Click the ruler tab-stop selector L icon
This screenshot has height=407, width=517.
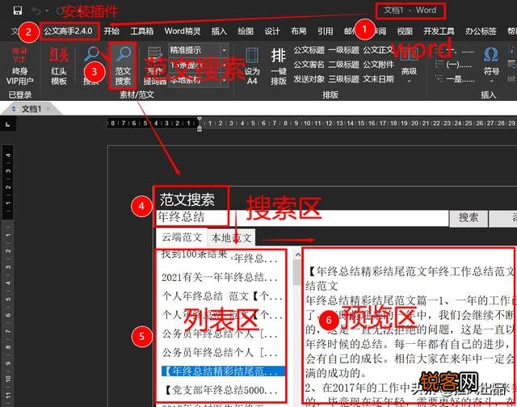coord(8,124)
